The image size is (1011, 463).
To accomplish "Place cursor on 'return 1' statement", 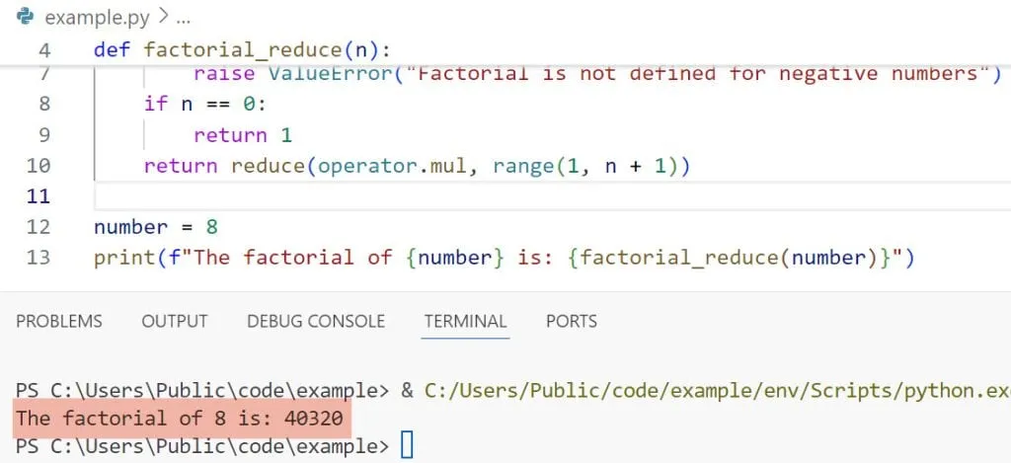I will (243, 135).
